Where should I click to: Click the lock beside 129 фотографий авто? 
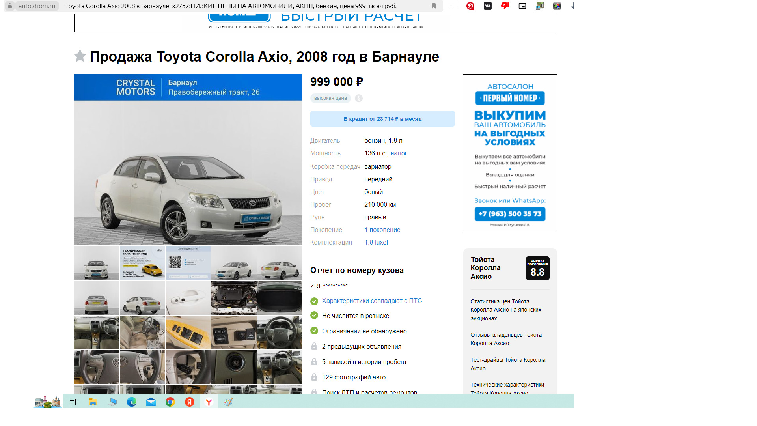(314, 377)
